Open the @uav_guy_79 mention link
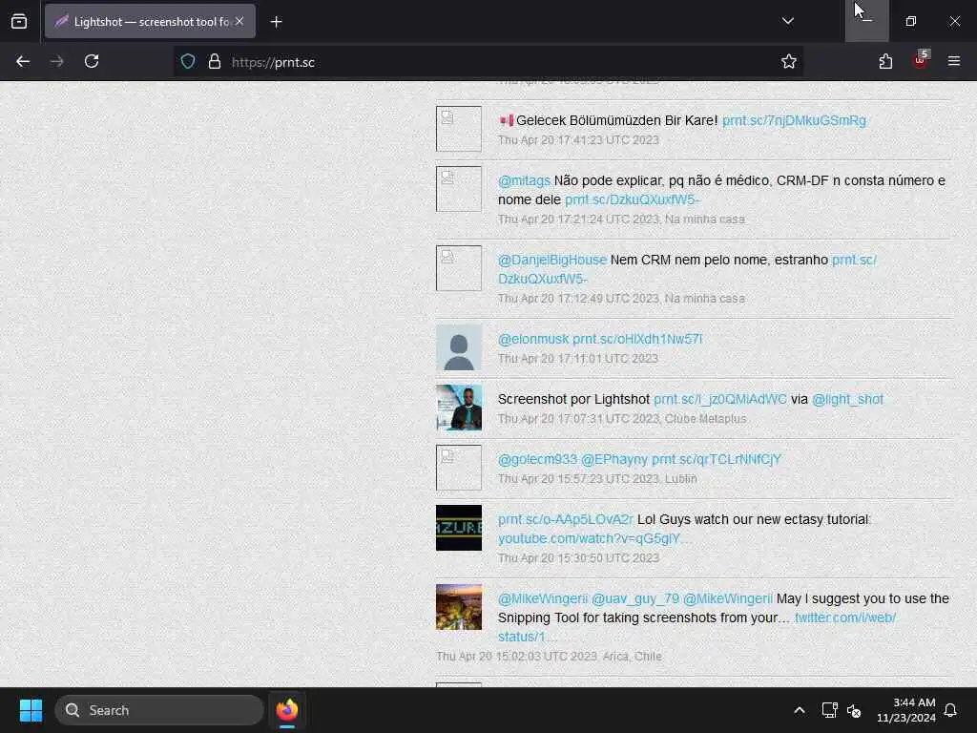977x733 pixels. (634, 599)
